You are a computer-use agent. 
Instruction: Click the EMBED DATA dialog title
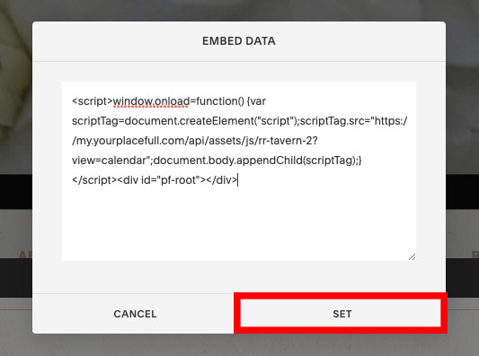click(239, 41)
